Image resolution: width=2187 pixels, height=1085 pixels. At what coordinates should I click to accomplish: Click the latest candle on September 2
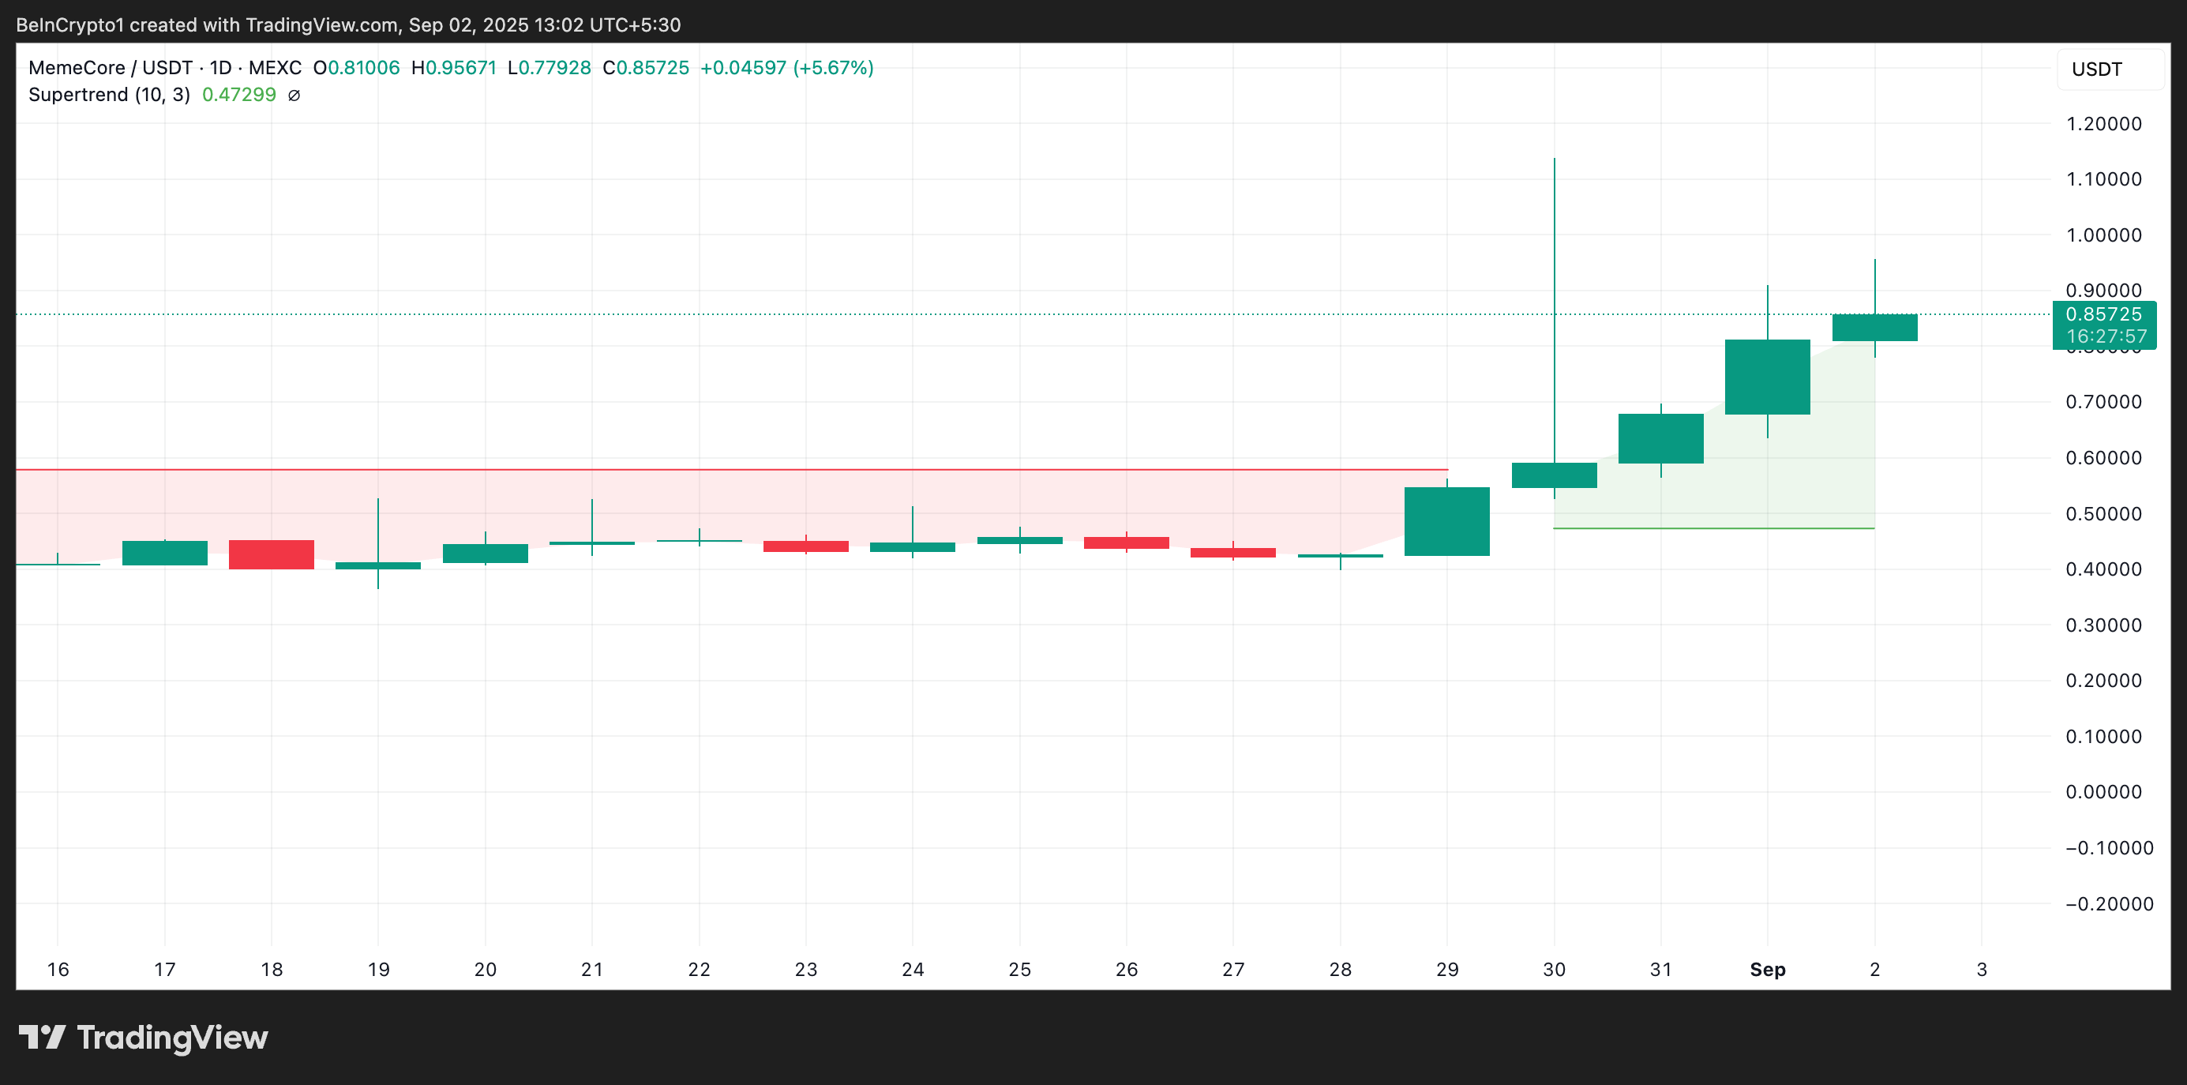pyautogui.click(x=1874, y=328)
